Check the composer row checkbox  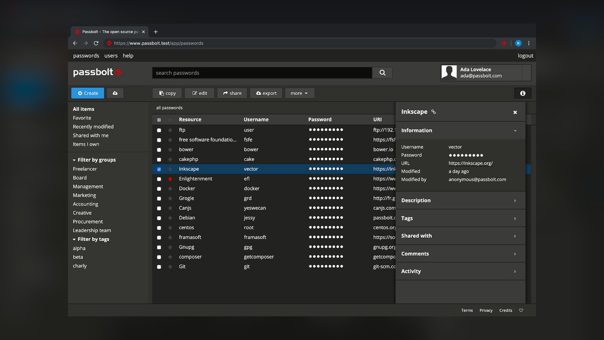click(x=159, y=257)
